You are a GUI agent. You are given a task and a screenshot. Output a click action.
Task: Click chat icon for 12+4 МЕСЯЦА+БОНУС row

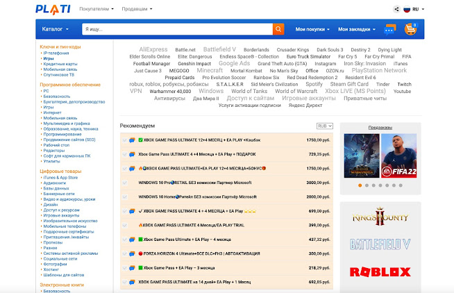pos(132,169)
